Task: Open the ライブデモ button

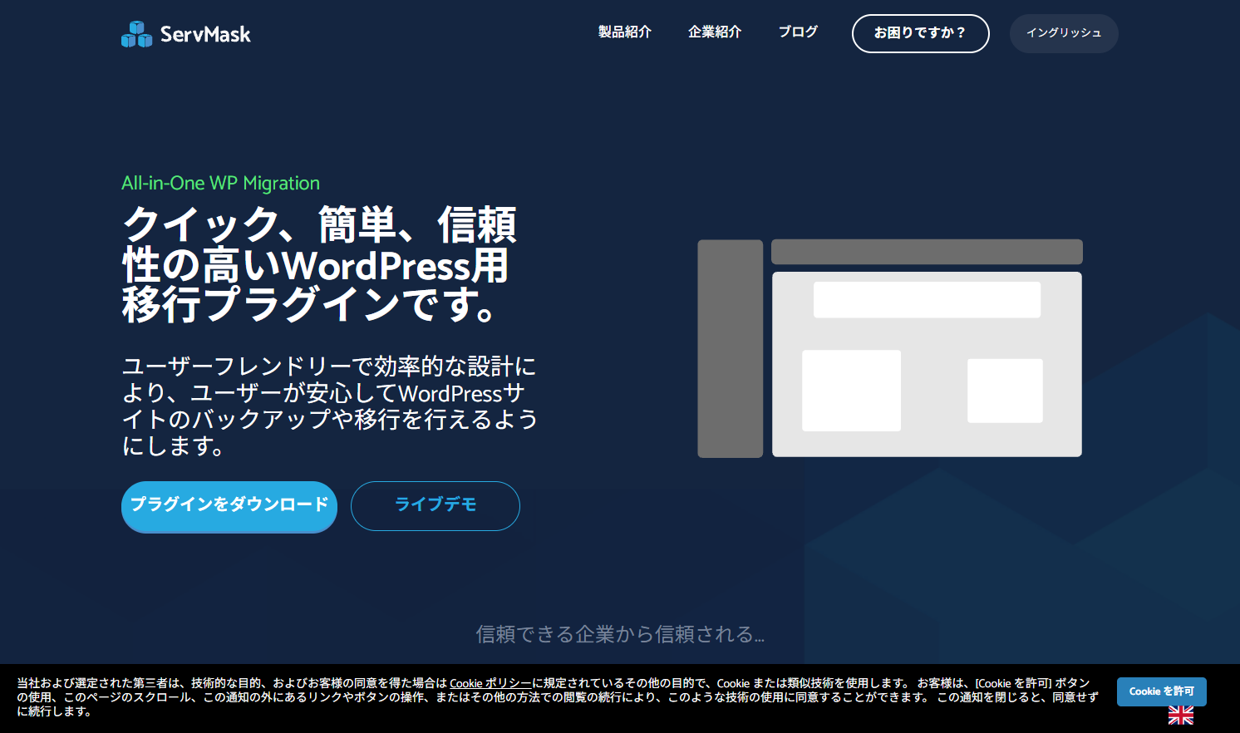Action: [x=435, y=505]
